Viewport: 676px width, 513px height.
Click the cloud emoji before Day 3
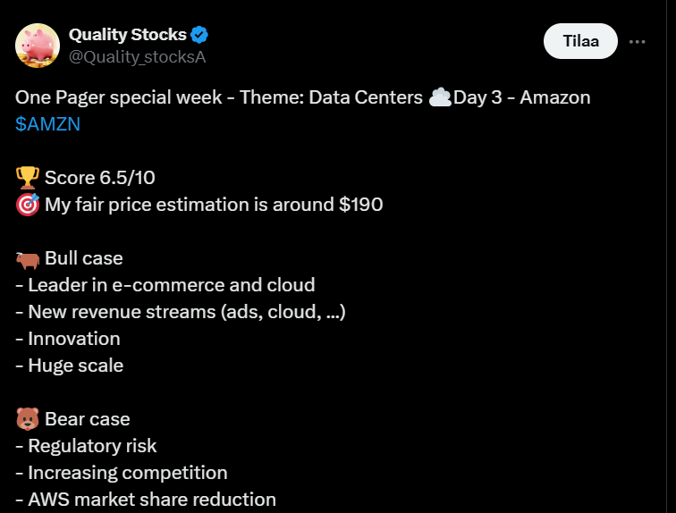tap(439, 97)
